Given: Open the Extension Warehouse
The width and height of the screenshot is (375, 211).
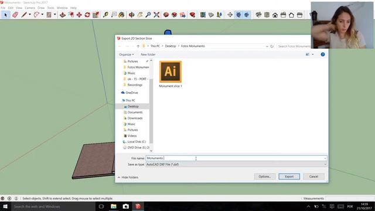Looking at the screenshot, I should click(x=175, y=15).
